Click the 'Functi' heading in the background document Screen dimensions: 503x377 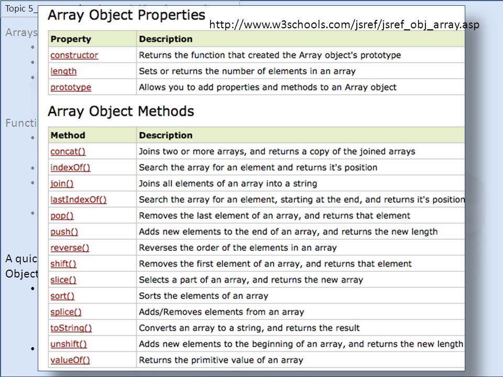(x=21, y=123)
